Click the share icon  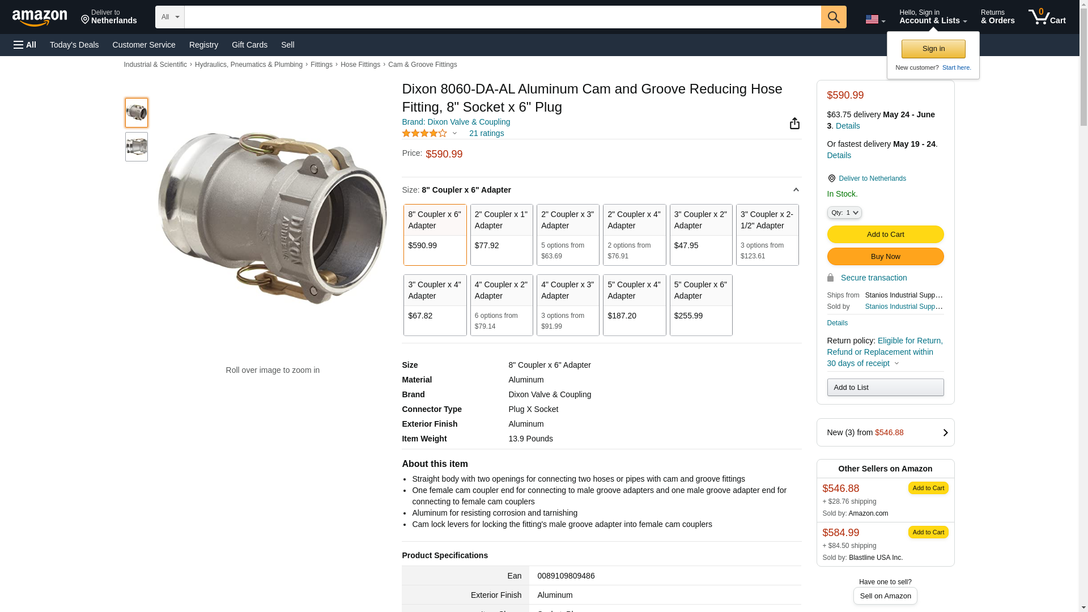pos(794,124)
